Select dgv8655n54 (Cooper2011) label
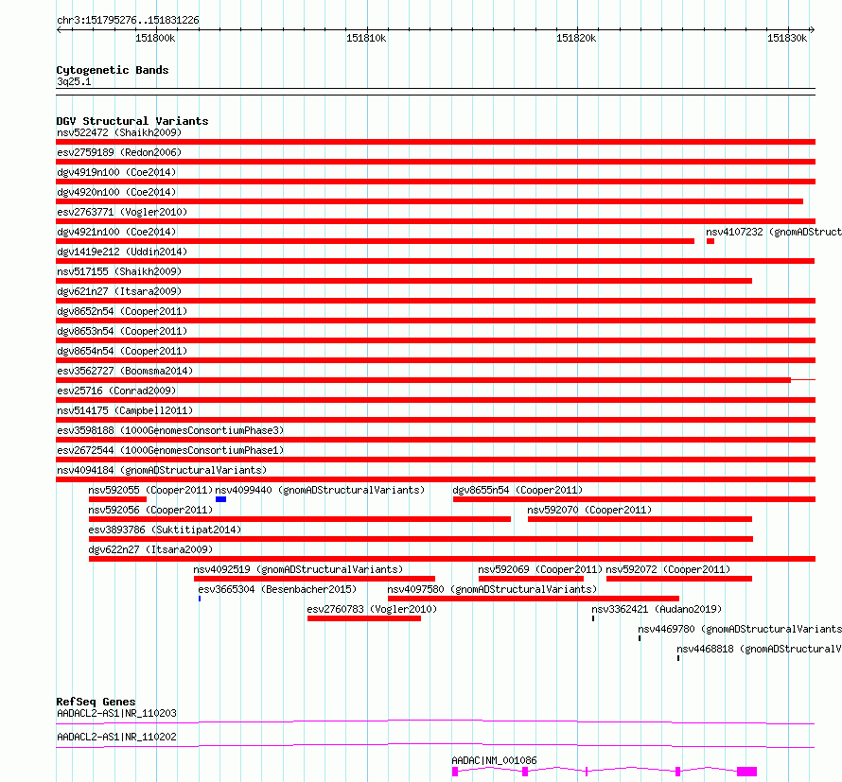 point(517,490)
